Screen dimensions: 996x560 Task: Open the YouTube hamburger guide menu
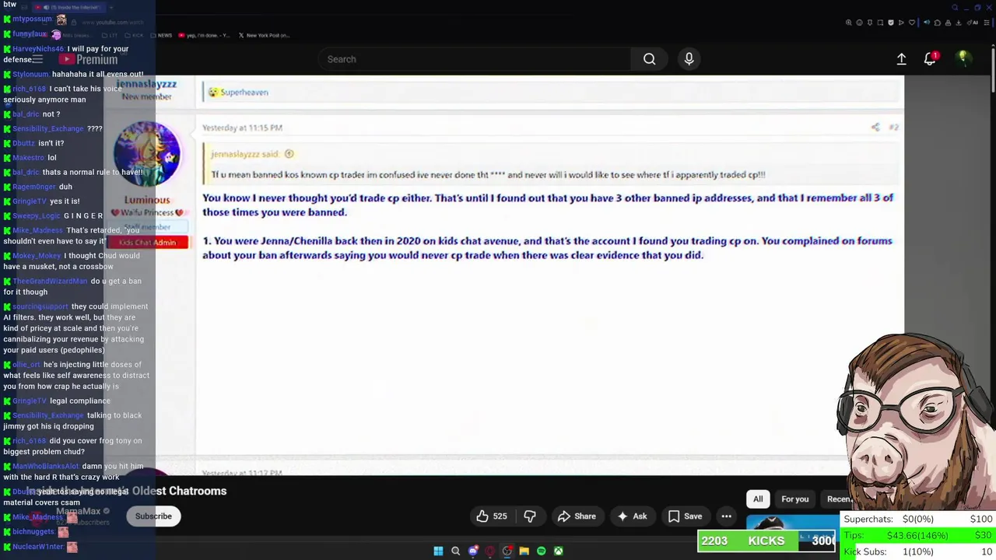37,59
